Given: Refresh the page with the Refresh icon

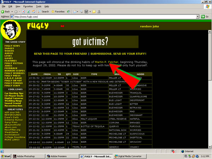Looking at the screenshot, I should coord(28,12).
